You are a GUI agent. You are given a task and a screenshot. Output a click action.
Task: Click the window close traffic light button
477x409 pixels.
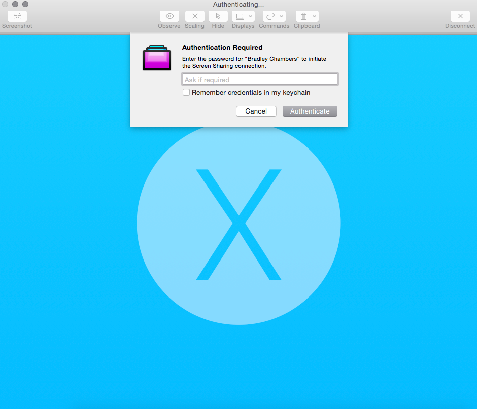5,4
